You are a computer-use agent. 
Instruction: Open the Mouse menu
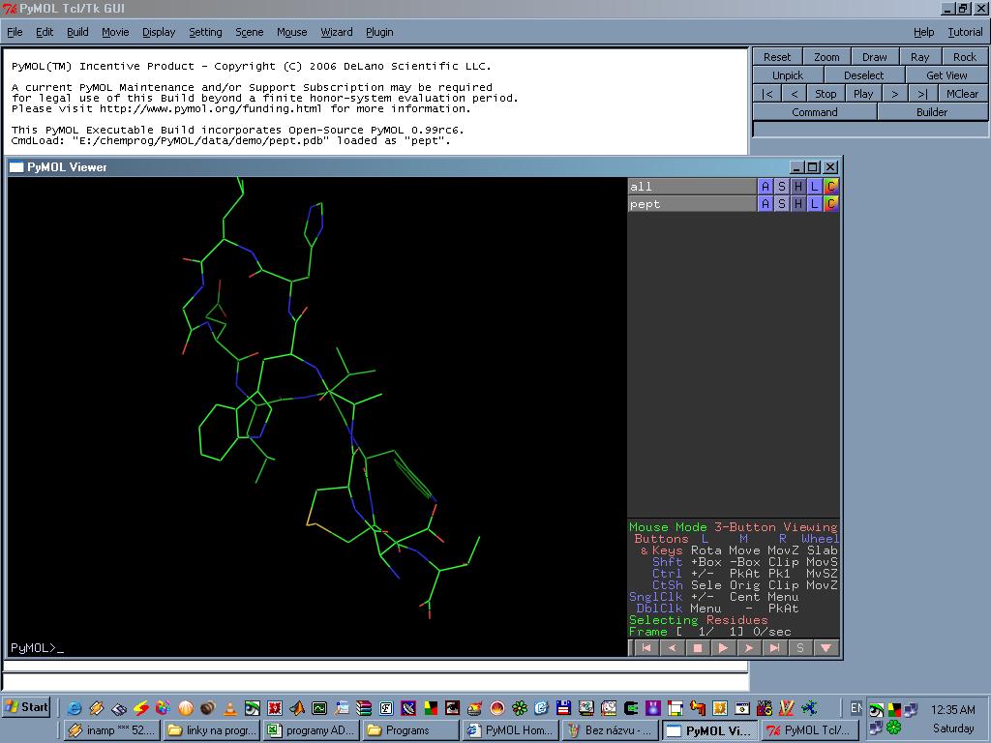(291, 32)
